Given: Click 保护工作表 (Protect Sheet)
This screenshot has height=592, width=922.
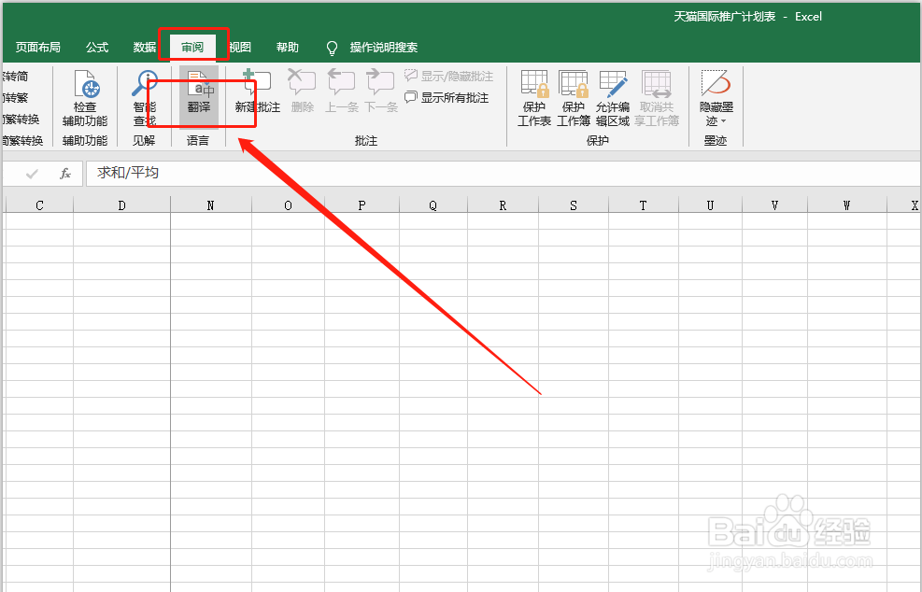Looking at the screenshot, I should tap(533, 98).
